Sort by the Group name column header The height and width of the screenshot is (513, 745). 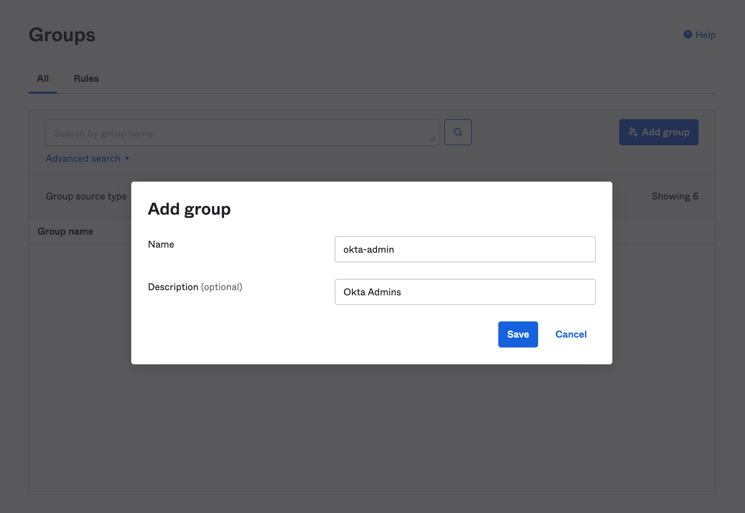(66, 231)
